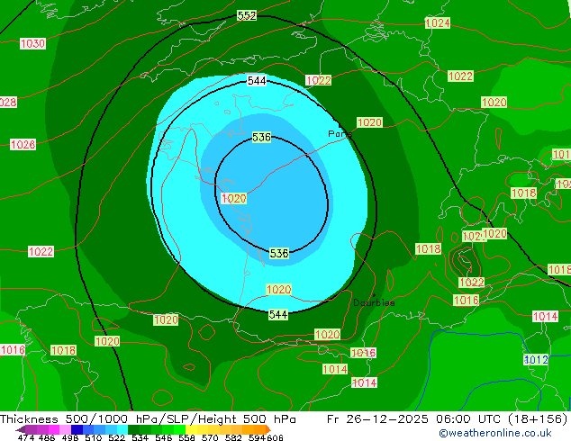Viewport: 571px width, 441px height.
Task: Click the 1022 label below the 1024 label
Action: (460, 76)
